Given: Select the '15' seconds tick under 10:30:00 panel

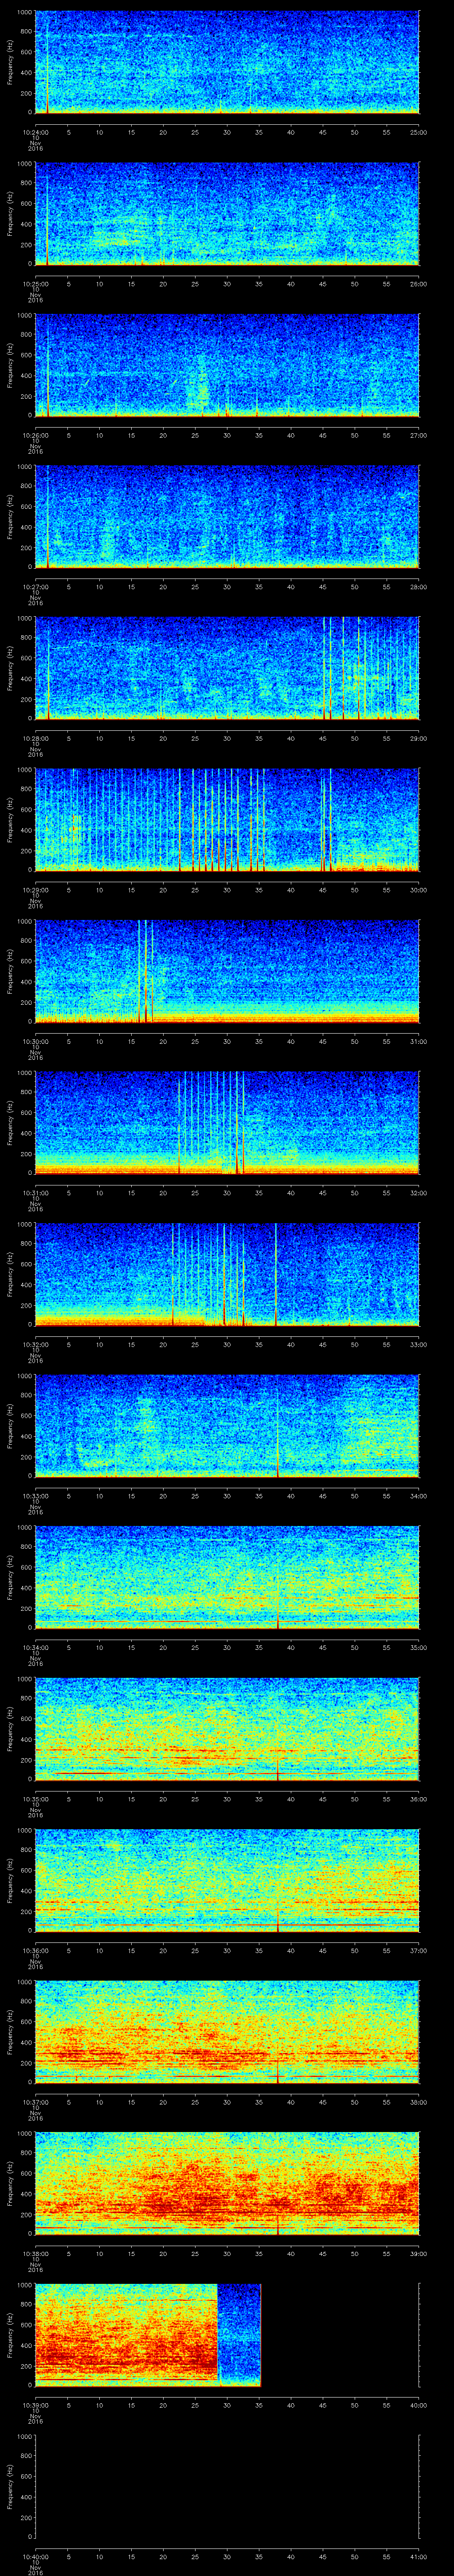Looking at the screenshot, I should pyautogui.click(x=131, y=1041).
